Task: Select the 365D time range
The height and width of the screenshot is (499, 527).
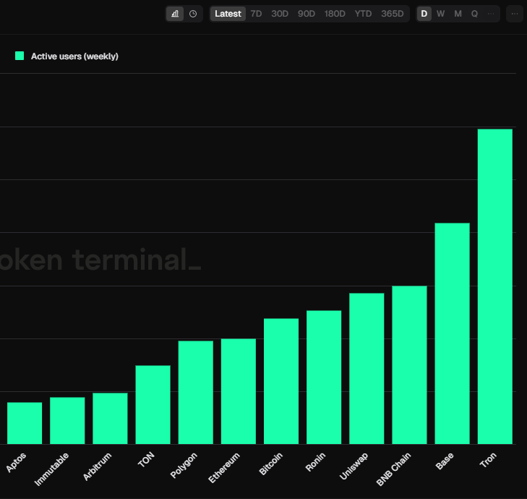Action: [393, 14]
